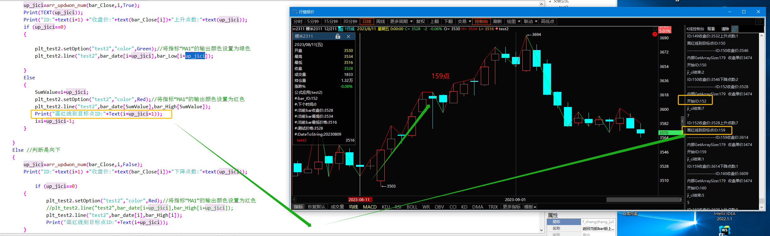Click the grid icon before 1日线
Image resolution: width=770 pixels, height=236 pixels.
click(341, 29)
